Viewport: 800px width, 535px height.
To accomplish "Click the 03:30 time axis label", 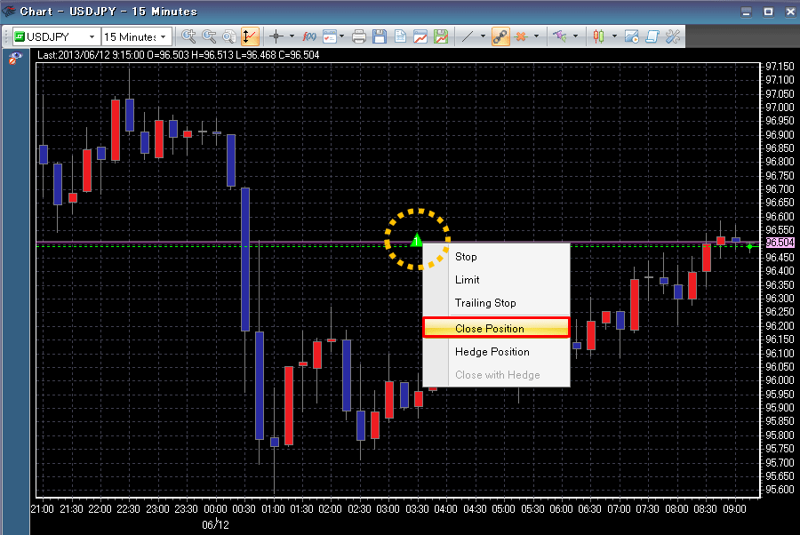I will point(417,509).
